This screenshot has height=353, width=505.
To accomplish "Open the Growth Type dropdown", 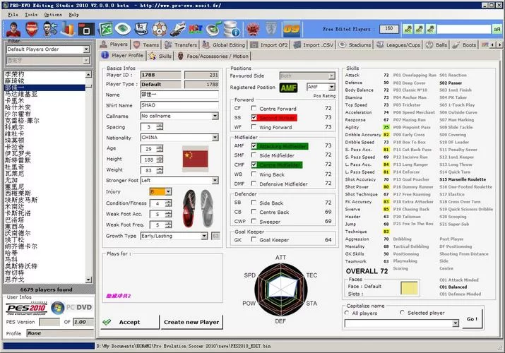I will coord(205,237).
